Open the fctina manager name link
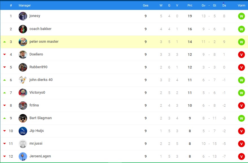The width and height of the screenshot is (248, 163). 34,105
